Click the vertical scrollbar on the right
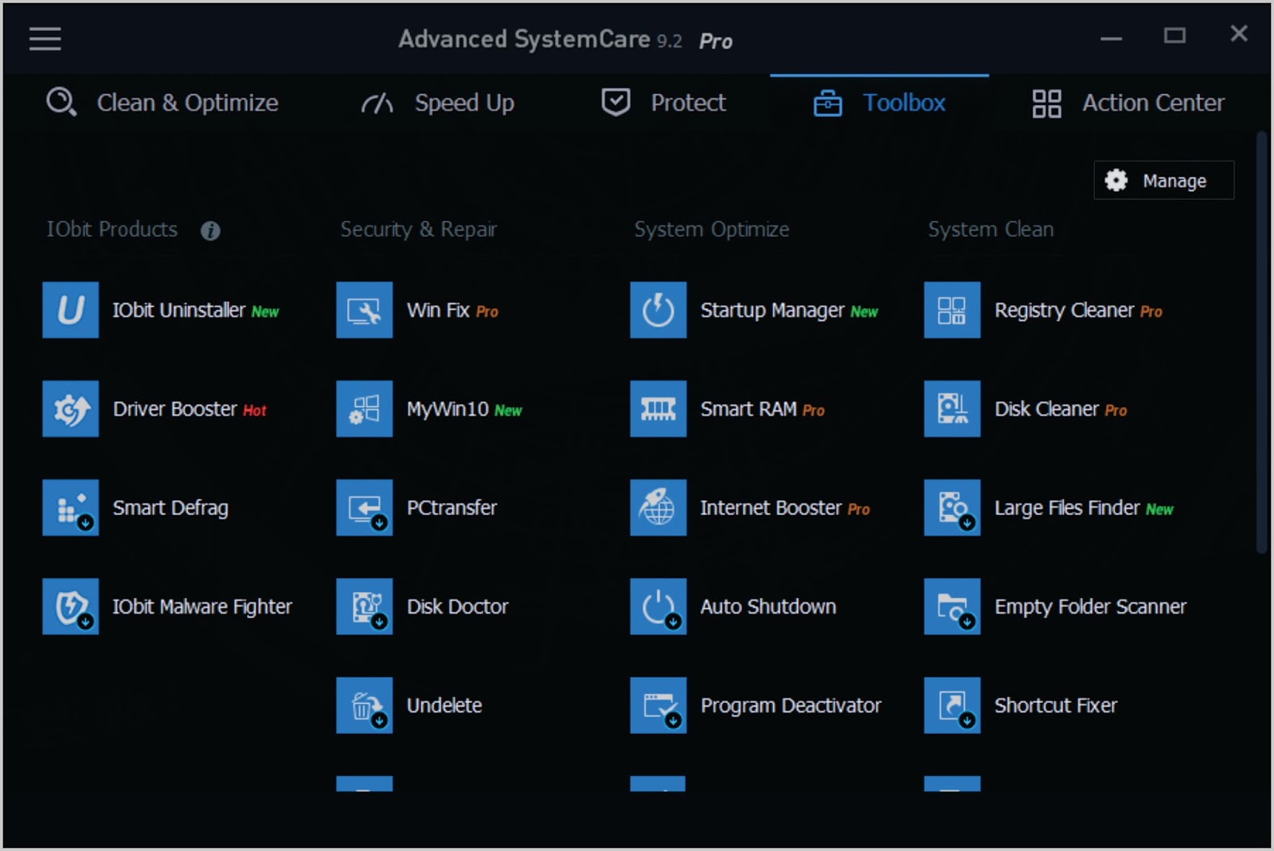Image resolution: width=1274 pixels, height=851 pixels. (x=1260, y=342)
